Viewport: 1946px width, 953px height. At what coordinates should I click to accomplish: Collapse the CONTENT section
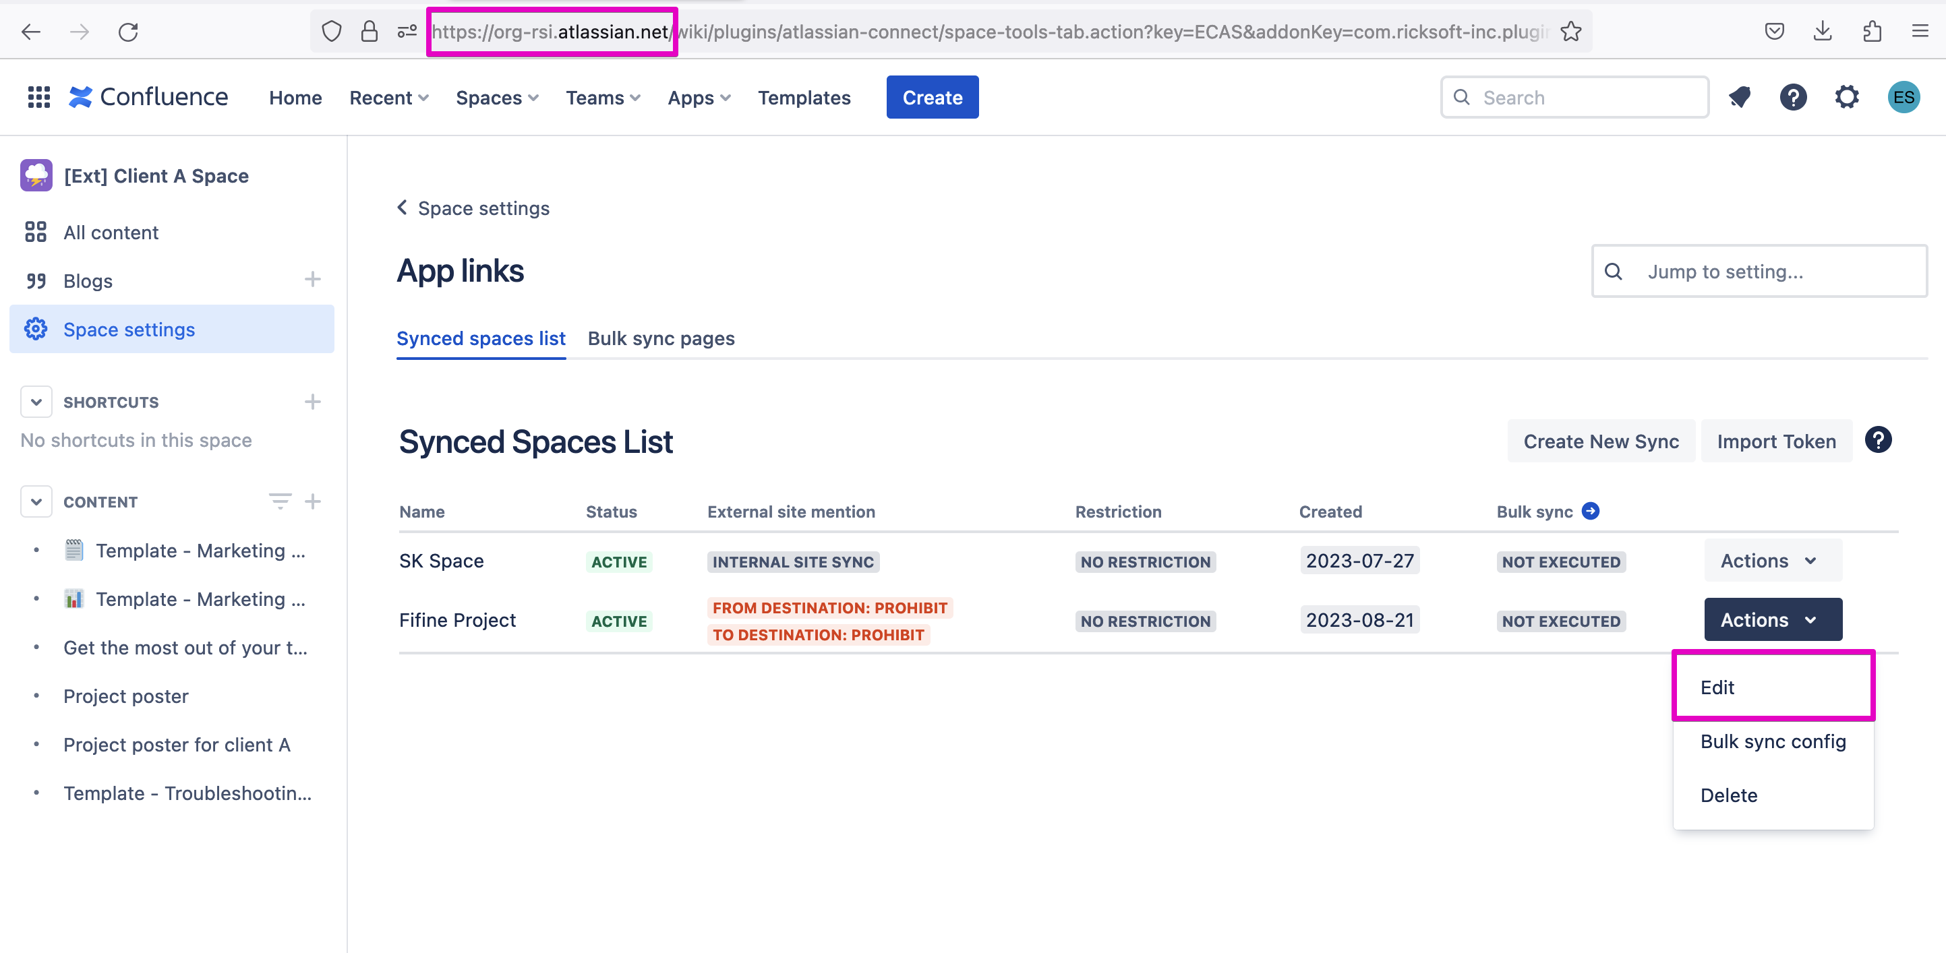click(36, 501)
